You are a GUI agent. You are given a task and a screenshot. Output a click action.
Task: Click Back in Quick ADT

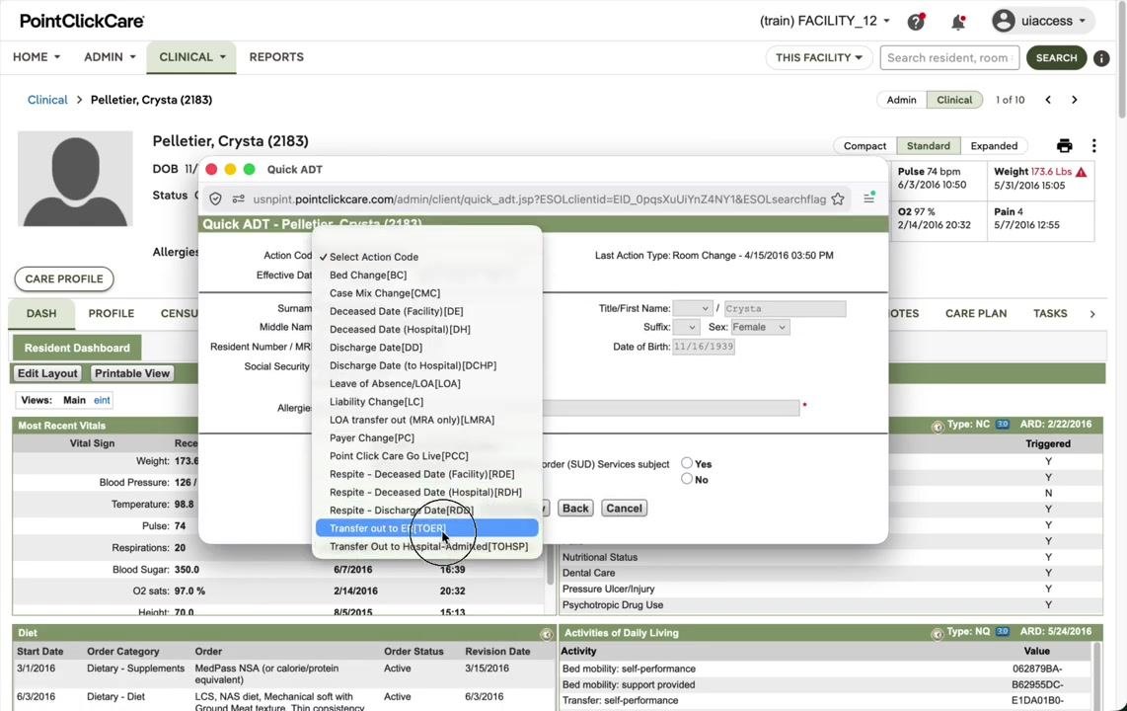(x=575, y=509)
